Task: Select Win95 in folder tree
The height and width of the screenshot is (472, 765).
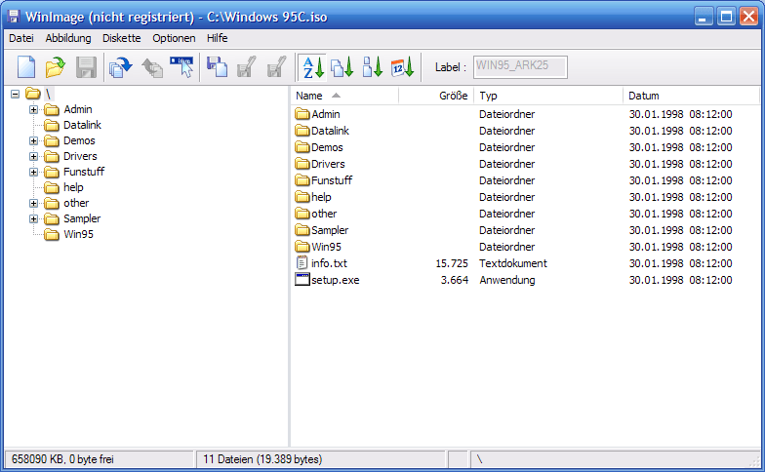Action: [x=78, y=234]
